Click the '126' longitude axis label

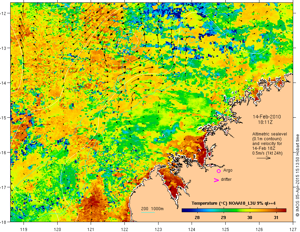pos(259,229)
